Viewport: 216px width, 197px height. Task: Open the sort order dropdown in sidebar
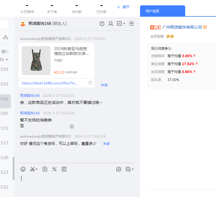tap(6, 59)
